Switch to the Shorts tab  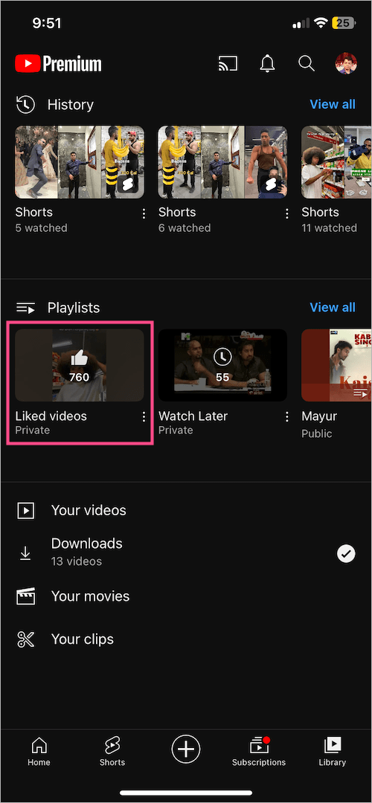click(112, 752)
